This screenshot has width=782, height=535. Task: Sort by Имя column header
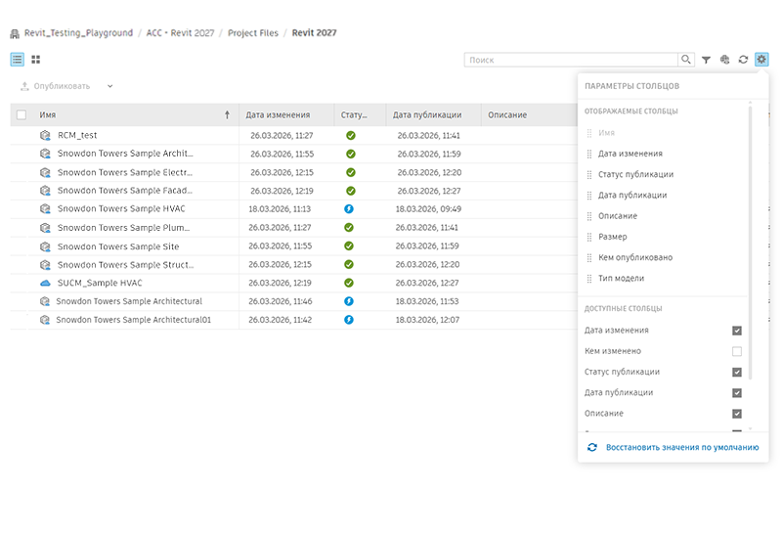[x=47, y=114]
